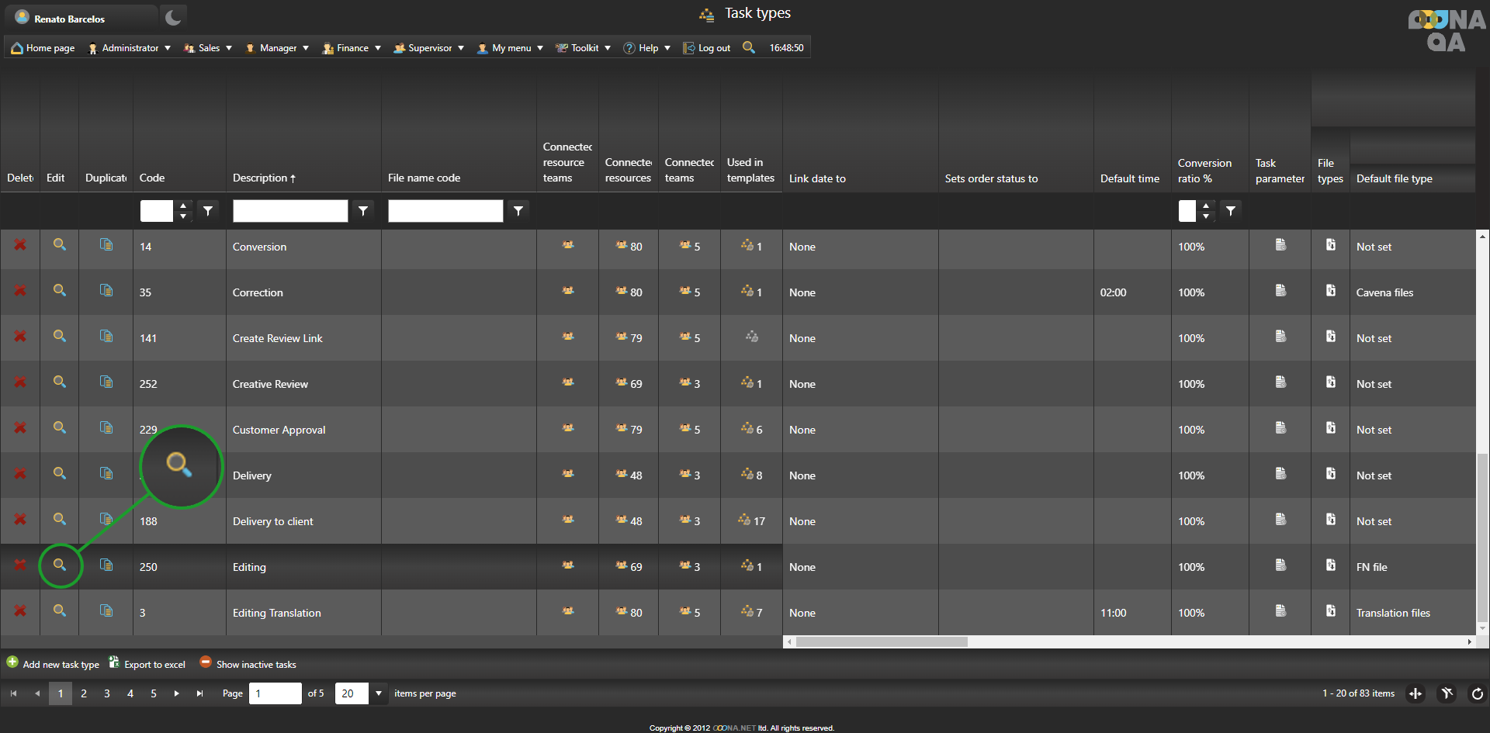The image size is (1490, 733).
Task: Open the Finance menu
Action: 352,48
